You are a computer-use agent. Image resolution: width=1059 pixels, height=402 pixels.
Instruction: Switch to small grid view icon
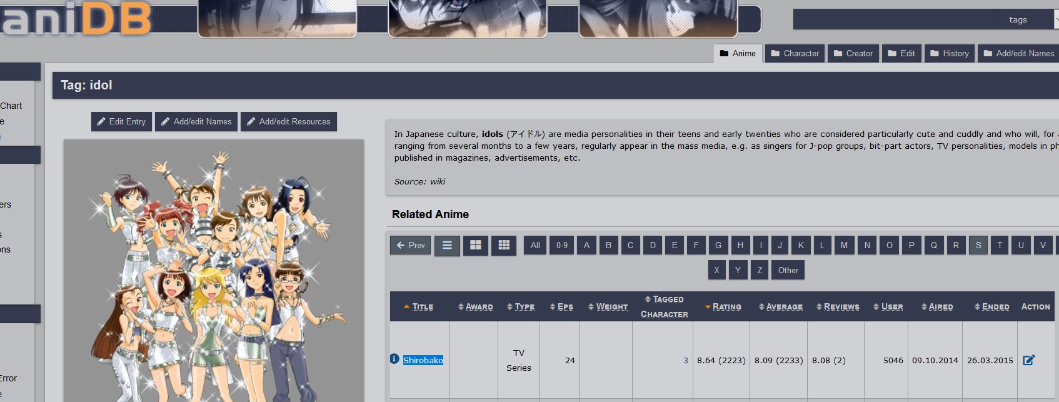point(504,245)
